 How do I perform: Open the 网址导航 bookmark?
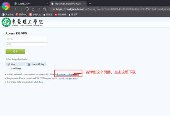pyautogui.click(x=8, y=14)
